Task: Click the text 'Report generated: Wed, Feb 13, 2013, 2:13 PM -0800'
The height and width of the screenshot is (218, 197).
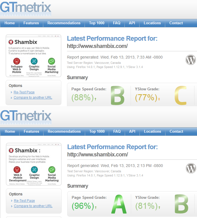Action: point(115,166)
